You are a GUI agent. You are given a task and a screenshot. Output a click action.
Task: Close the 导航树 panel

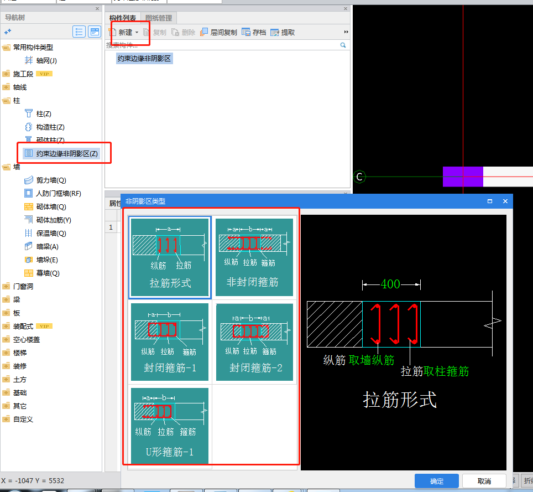[97, 8]
